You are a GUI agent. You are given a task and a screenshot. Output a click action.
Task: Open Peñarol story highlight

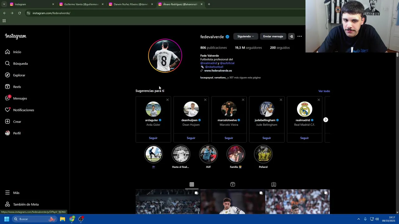(263, 154)
